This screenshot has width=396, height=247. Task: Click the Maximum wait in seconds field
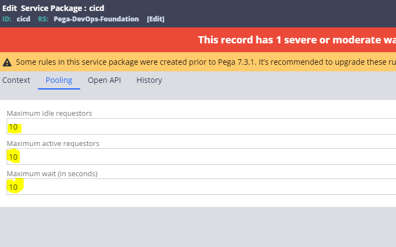tap(201, 187)
